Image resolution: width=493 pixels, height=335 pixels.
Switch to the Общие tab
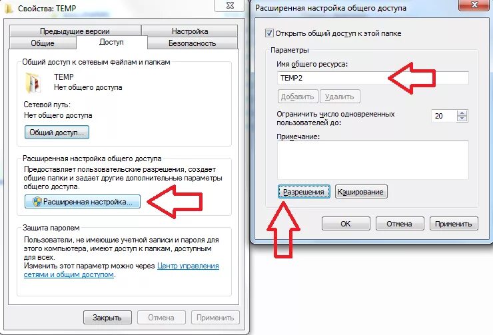(43, 43)
